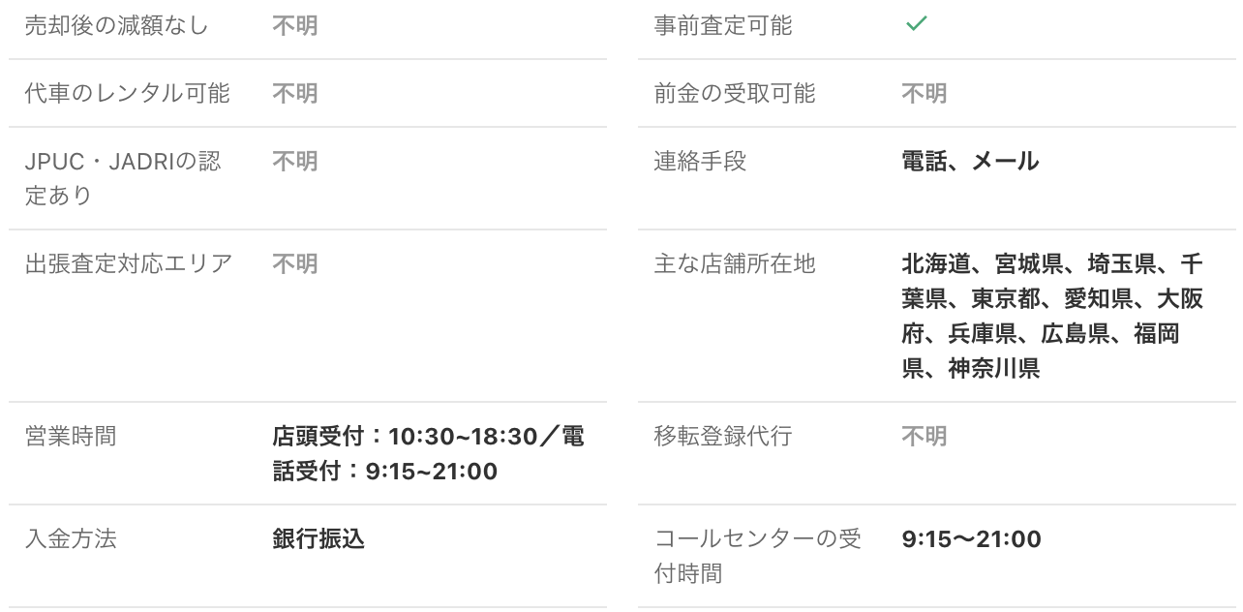Click the 前金の受取可能 label
Viewport: 1243px width, 612px height.
[x=735, y=94]
